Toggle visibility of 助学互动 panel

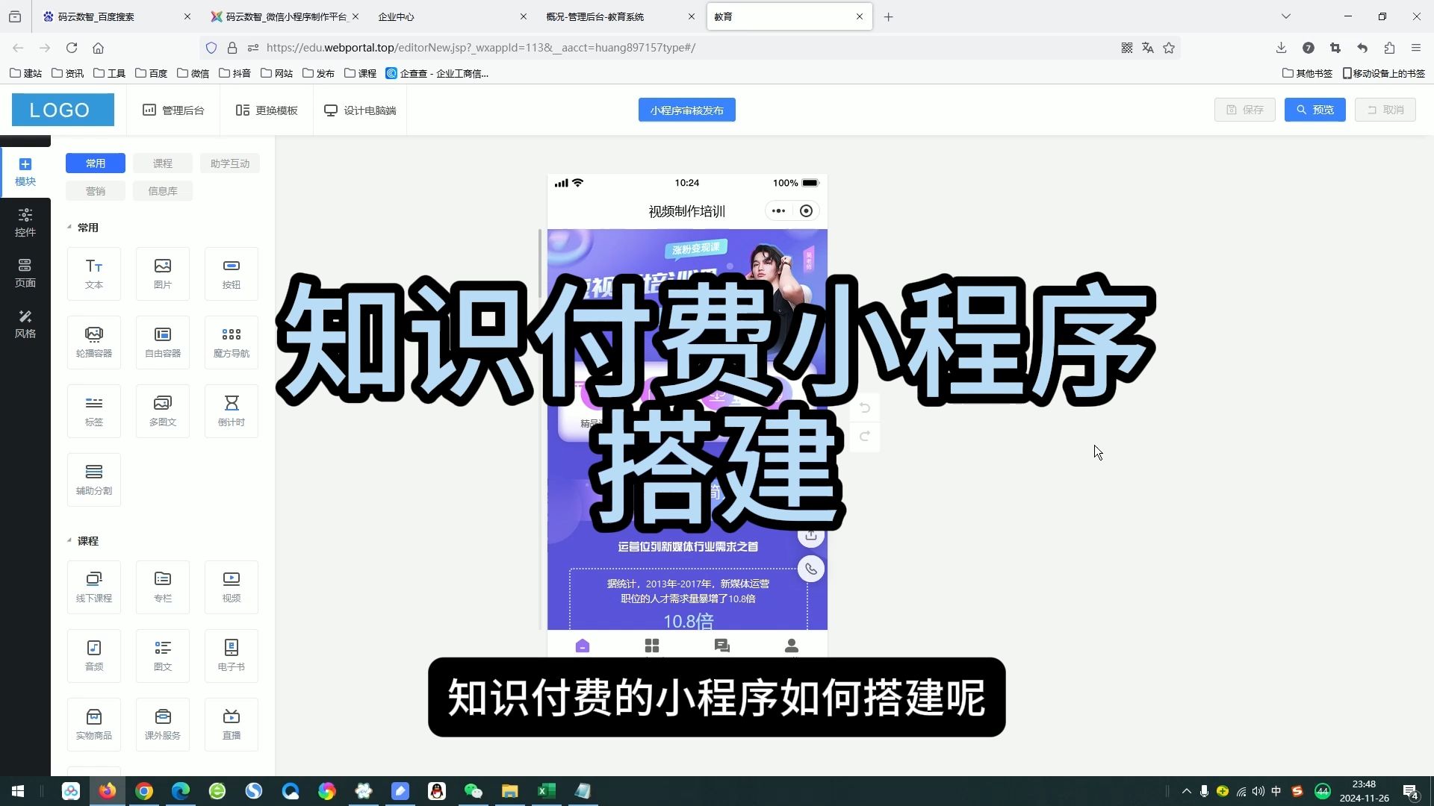(x=229, y=163)
